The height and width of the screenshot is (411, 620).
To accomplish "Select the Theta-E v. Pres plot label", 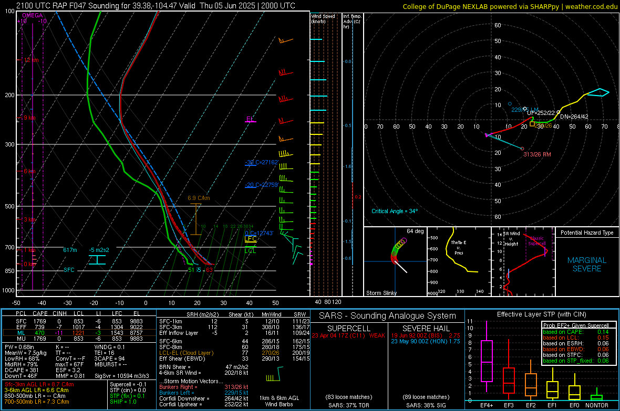I will [459, 247].
